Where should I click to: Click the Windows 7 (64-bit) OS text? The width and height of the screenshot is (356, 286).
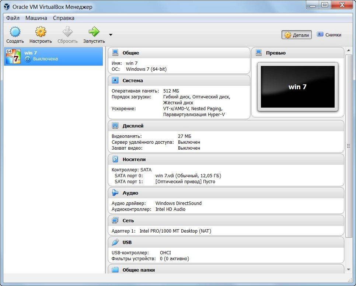[x=146, y=69]
